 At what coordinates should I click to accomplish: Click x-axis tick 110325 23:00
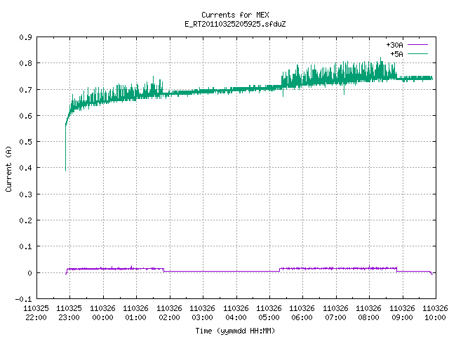(69, 313)
